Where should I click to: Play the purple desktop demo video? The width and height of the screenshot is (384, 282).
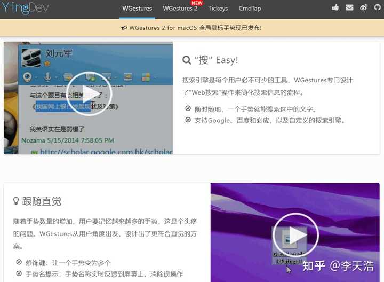click(296, 236)
